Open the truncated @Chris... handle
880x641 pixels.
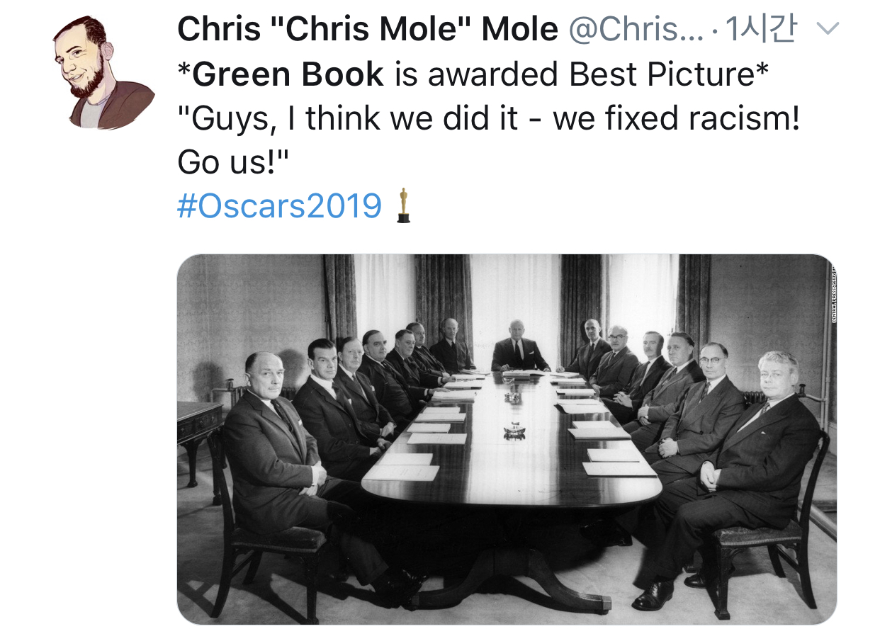click(x=636, y=29)
